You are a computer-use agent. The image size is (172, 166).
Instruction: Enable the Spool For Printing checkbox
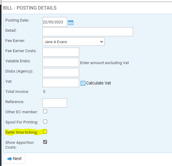tap(45, 122)
